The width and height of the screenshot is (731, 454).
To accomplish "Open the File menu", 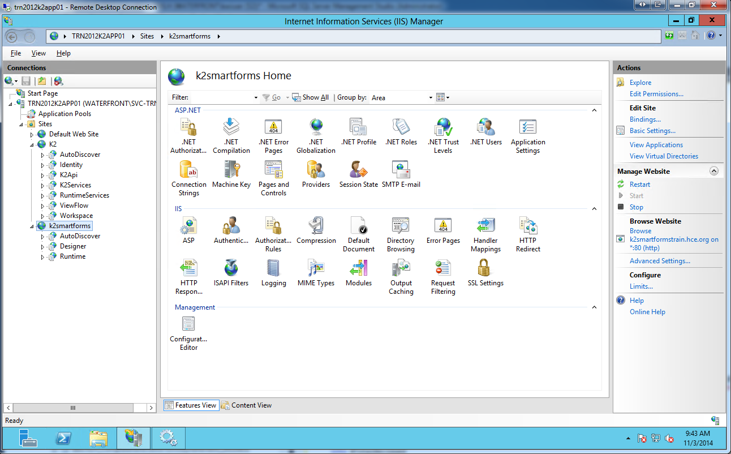I will 16,53.
